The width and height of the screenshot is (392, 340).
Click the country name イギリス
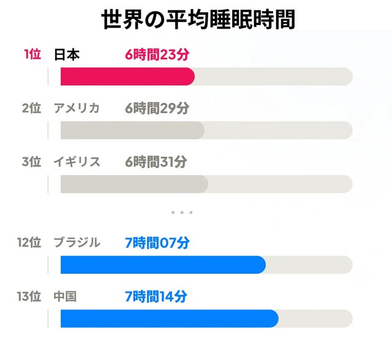coord(77,162)
